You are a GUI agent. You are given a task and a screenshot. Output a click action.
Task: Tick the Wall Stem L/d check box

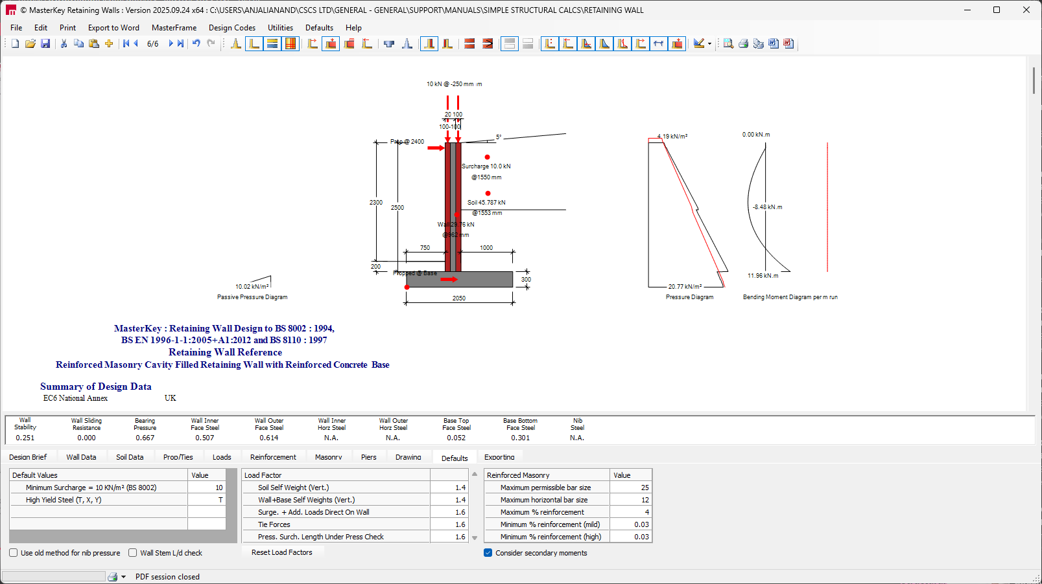[133, 553]
